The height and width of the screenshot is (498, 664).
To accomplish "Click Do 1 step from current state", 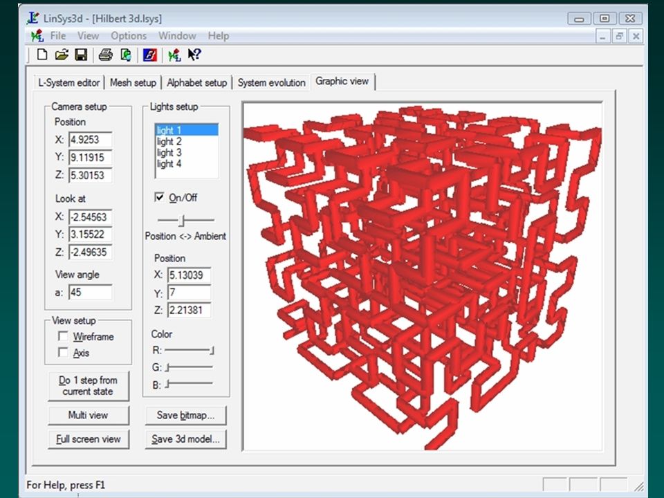I will [88, 386].
